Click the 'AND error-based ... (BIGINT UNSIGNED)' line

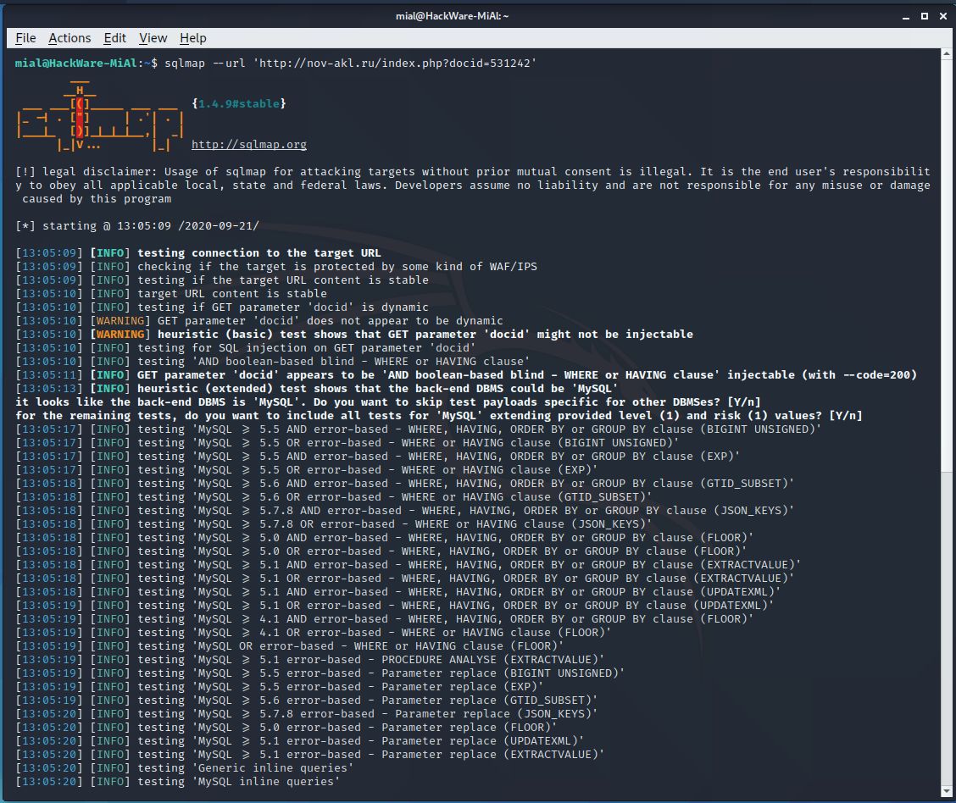point(419,429)
